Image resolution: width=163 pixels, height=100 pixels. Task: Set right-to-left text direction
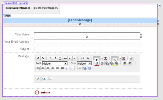point(88,58)
